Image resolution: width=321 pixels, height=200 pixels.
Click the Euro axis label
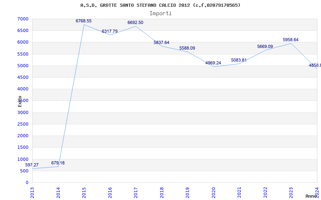[x=20, y=101]
